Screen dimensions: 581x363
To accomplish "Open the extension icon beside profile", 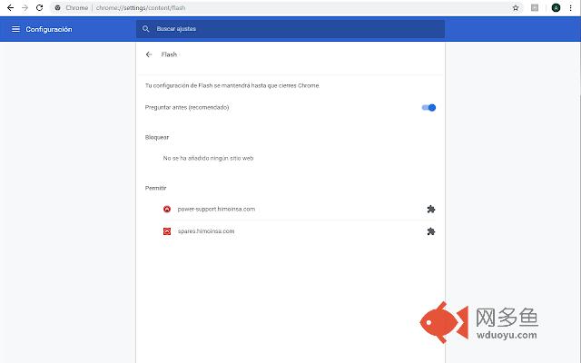I will tap(535, 8).
